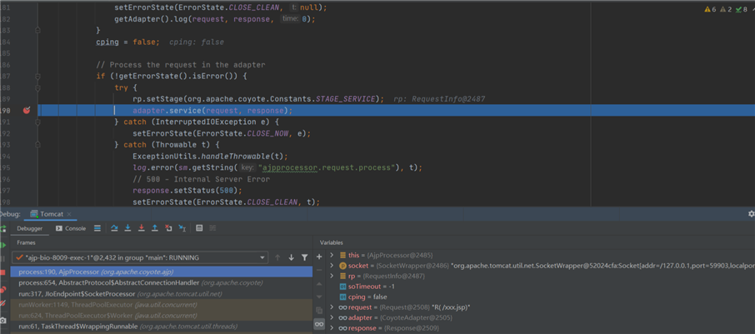The height and width of the screenshot is (334, 755).
Task: Click the View Breakpoints icon
Action: 2,290
